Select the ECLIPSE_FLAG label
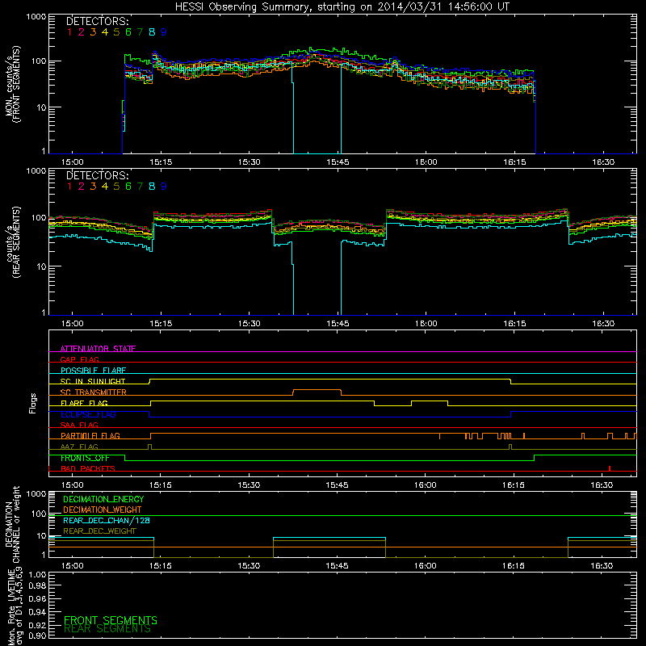 point(88,414)
